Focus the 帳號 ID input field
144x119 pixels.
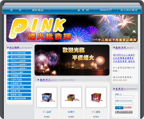pos(125,97)
